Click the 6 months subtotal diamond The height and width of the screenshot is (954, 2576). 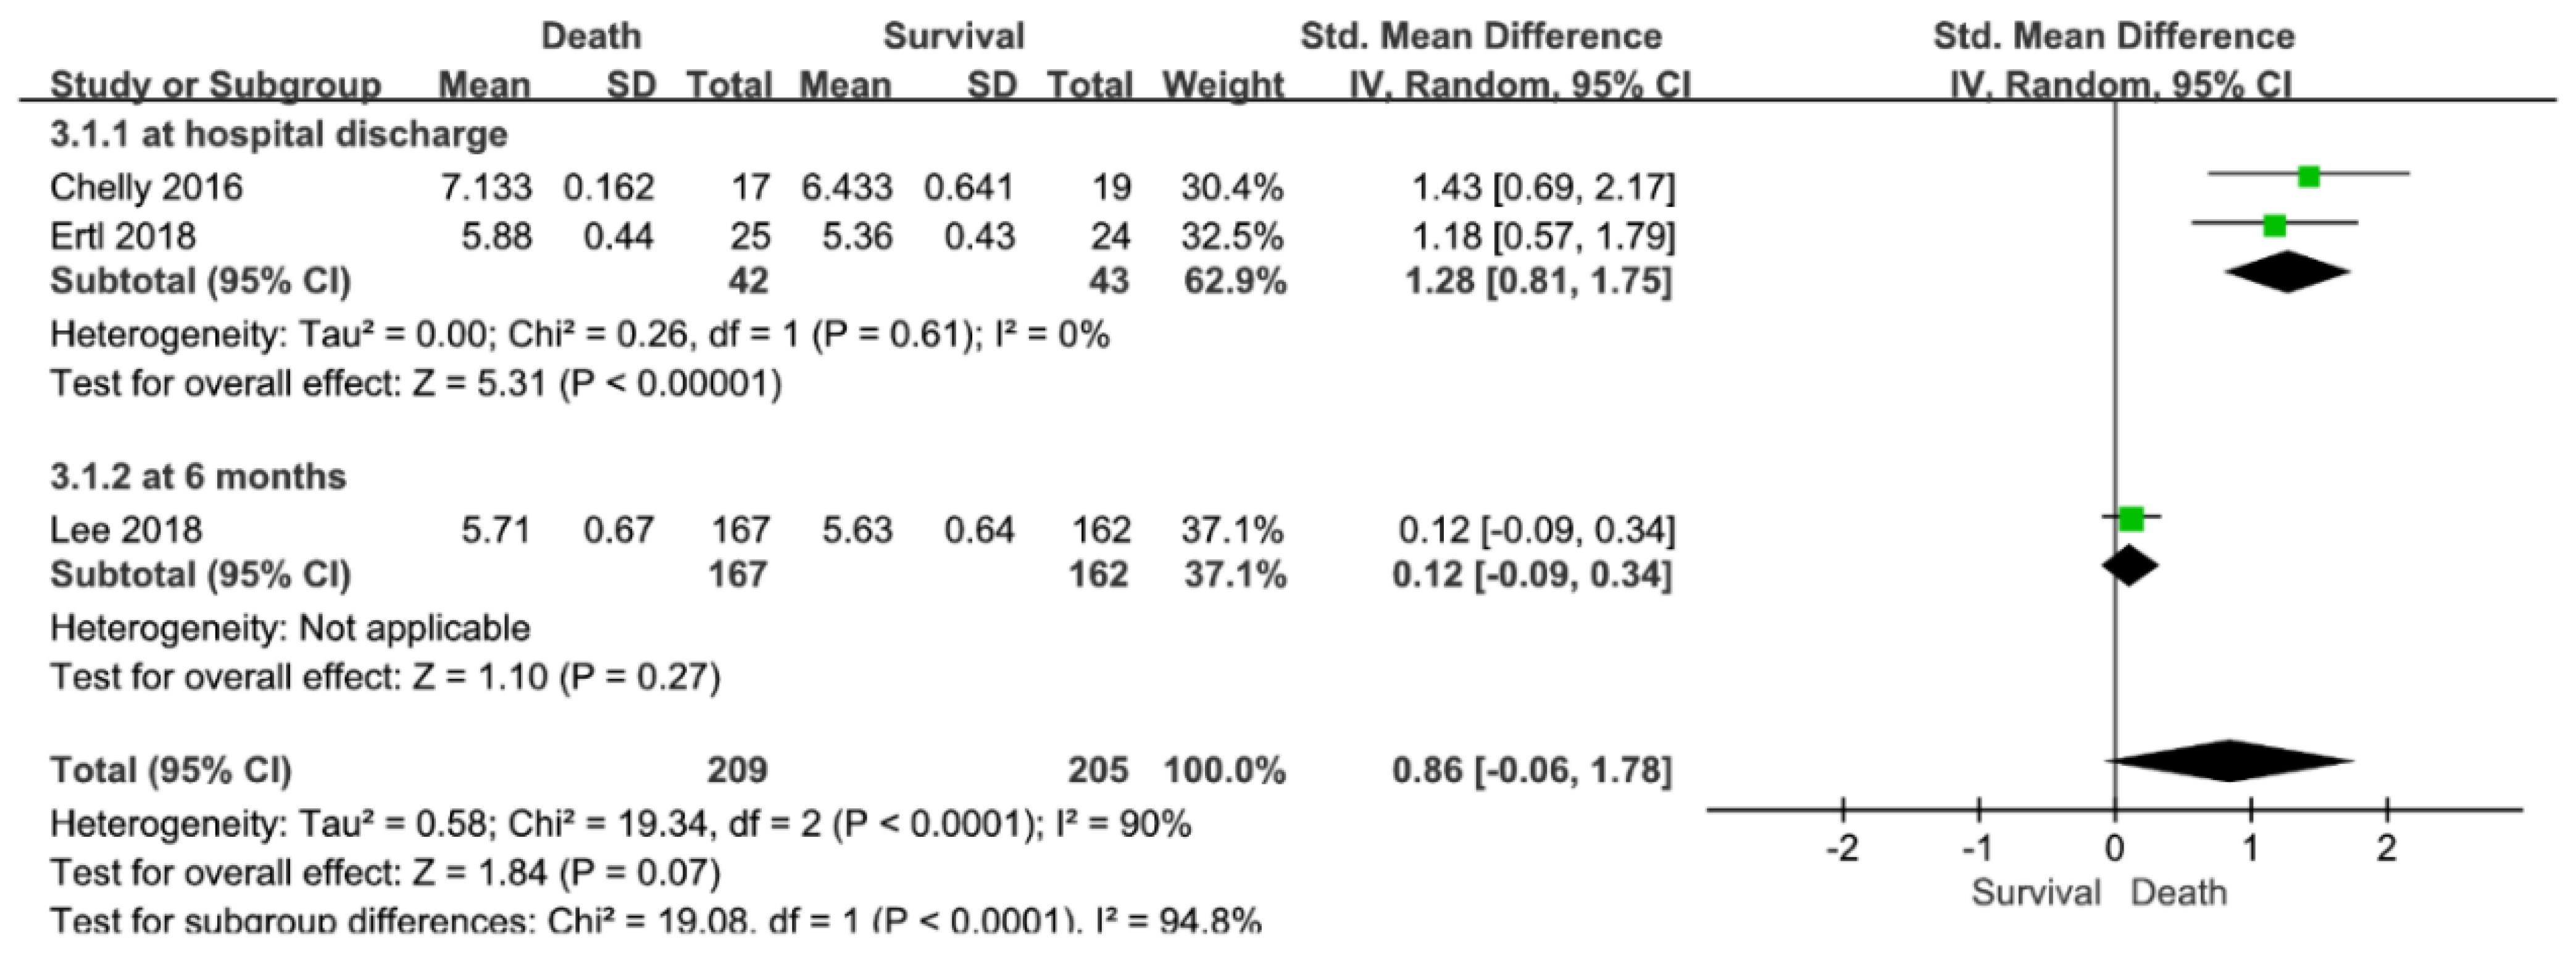click(x=2130, y=566)
